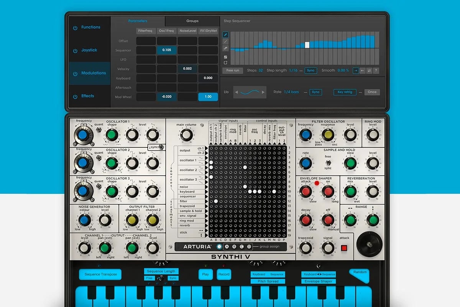Click the Sequencer Osc1Freq cell showing 0.105

point(167,50)
